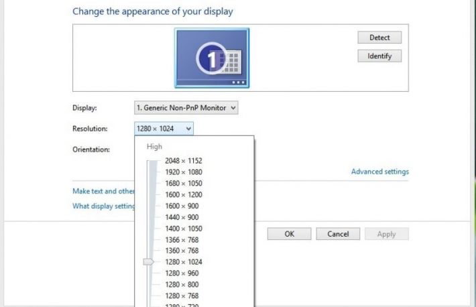Open the Advanced settings link
The height and width of the screenshot is (307, 476).
pos(379,172)
